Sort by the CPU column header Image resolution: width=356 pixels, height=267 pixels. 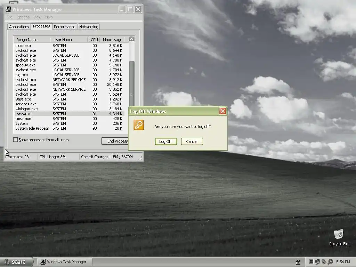coord(94,40)
